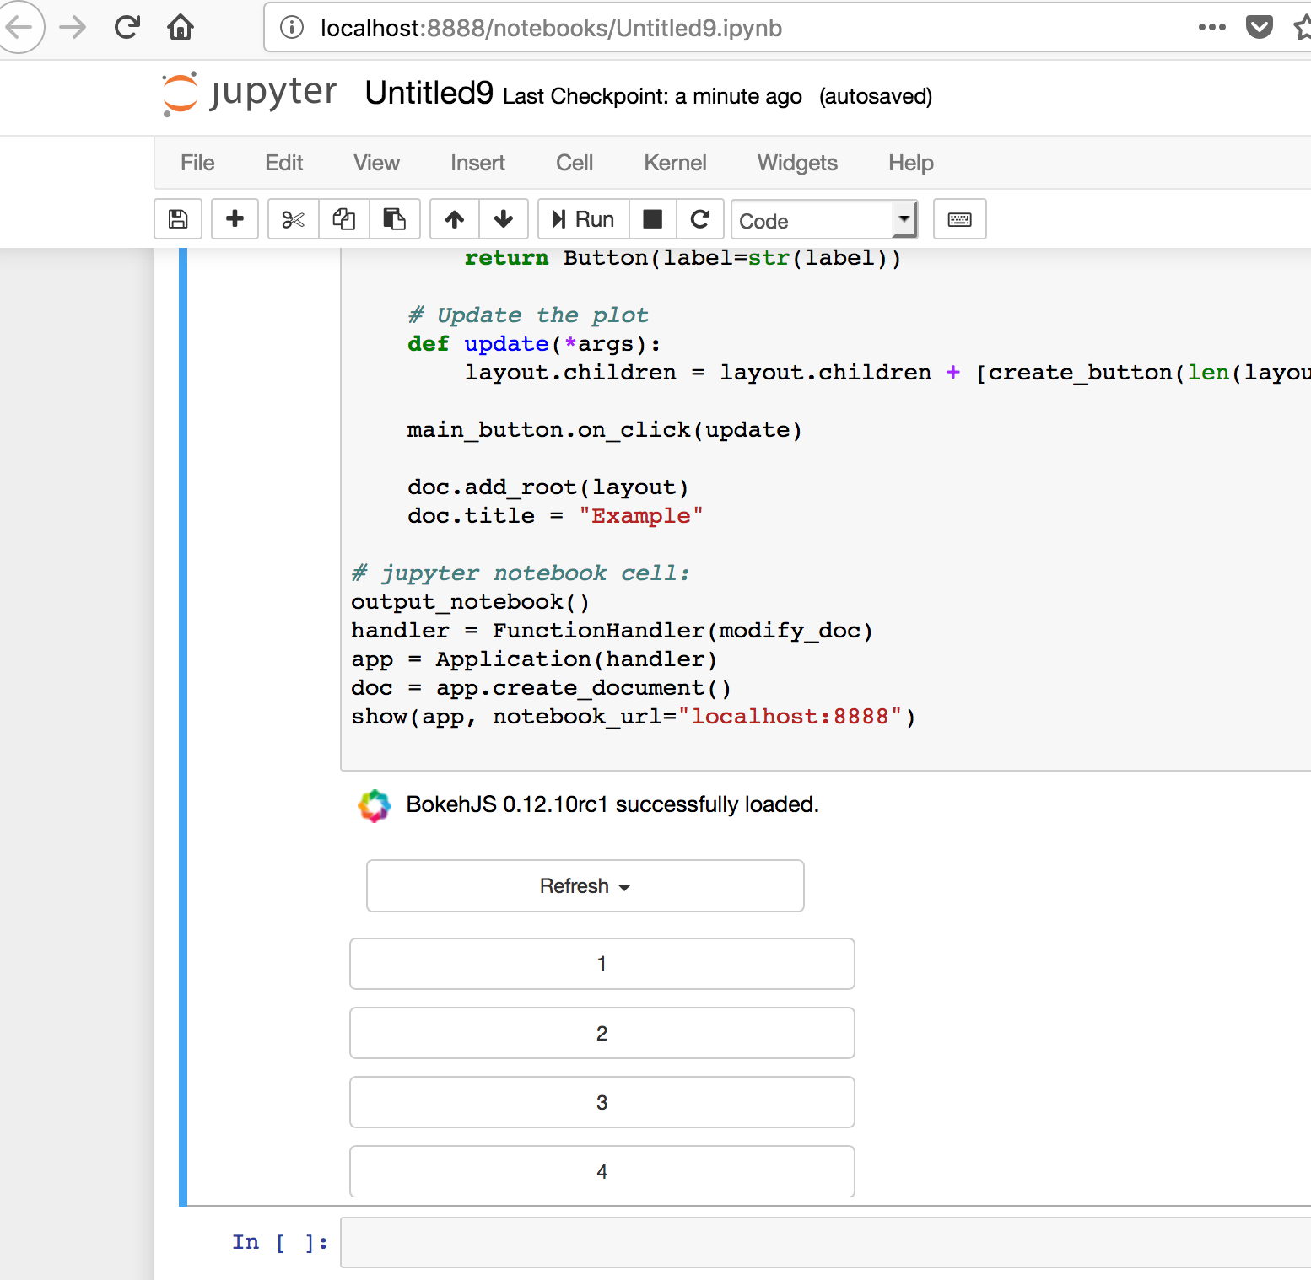Cut the selected cell with the scissors icon
This screenshot has height=1280, width=1311.
click(x=293, y=219)
